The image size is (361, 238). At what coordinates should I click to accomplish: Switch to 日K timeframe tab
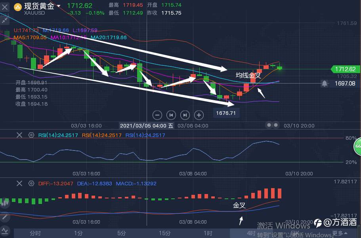pyautogui.click(x=295, y=233)
